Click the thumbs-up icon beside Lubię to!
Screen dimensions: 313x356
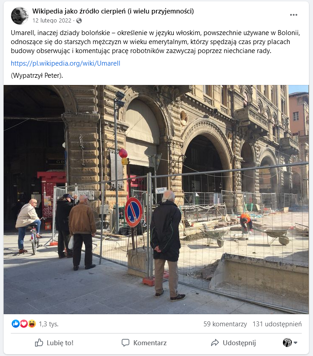point(39,343)
